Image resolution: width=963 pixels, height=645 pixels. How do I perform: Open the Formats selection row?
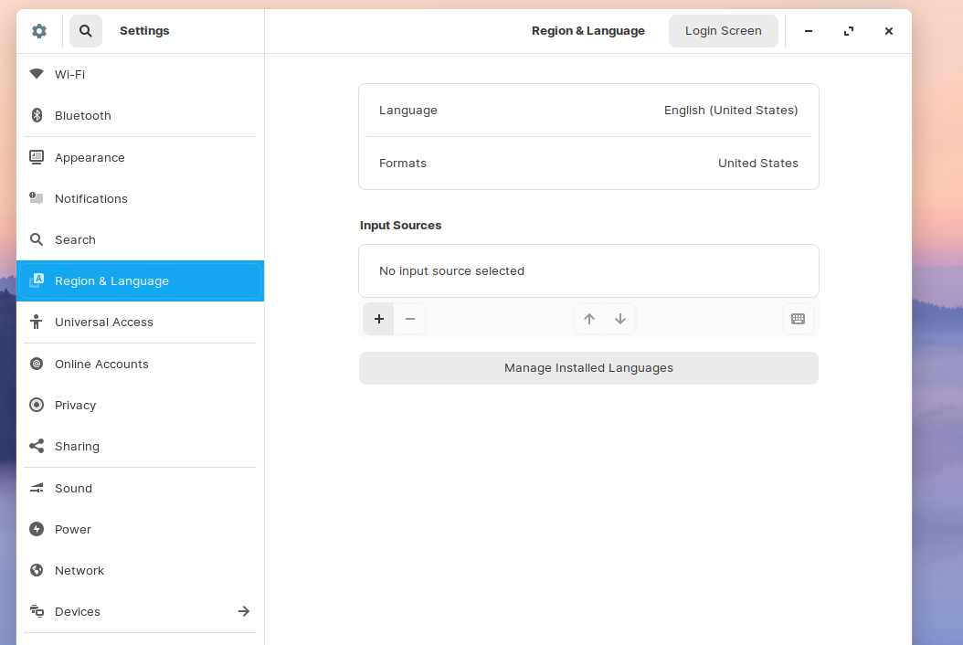[x=588, y=164]
